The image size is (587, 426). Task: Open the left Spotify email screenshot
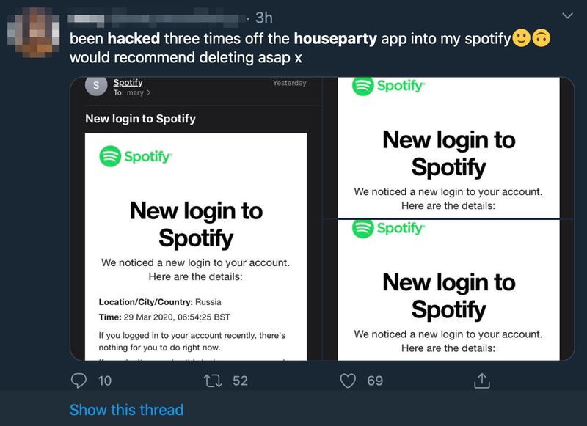196,218
